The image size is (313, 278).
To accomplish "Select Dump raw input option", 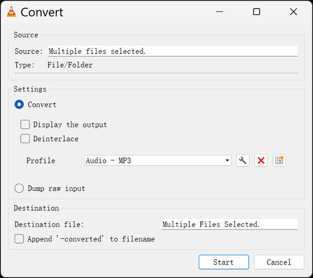I will click(19, 188).
